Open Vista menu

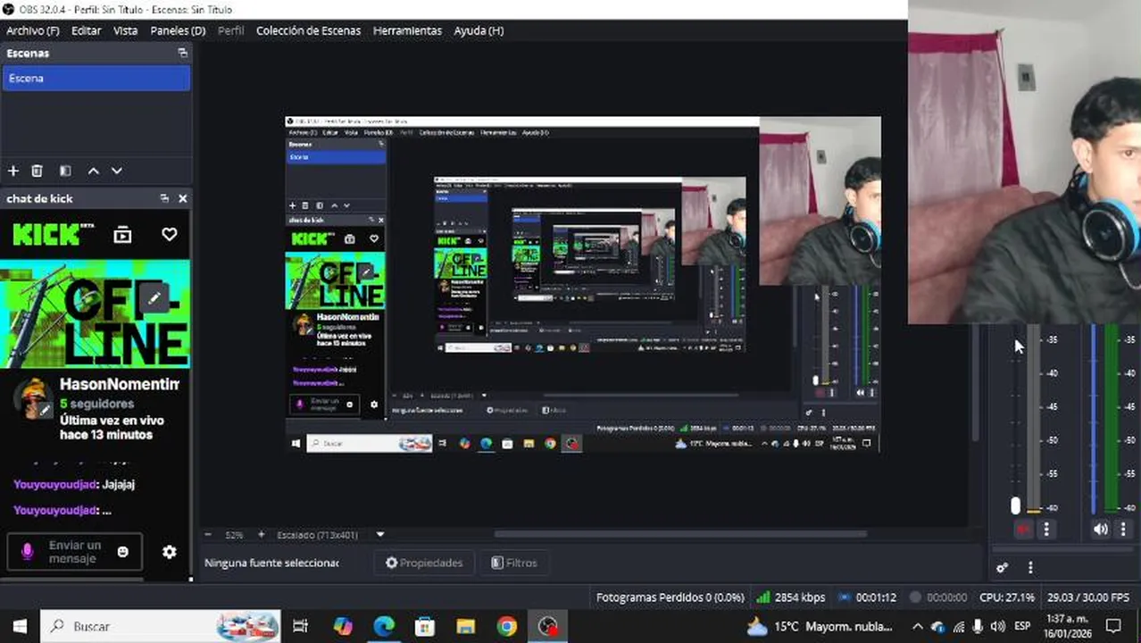click(125, 30)
